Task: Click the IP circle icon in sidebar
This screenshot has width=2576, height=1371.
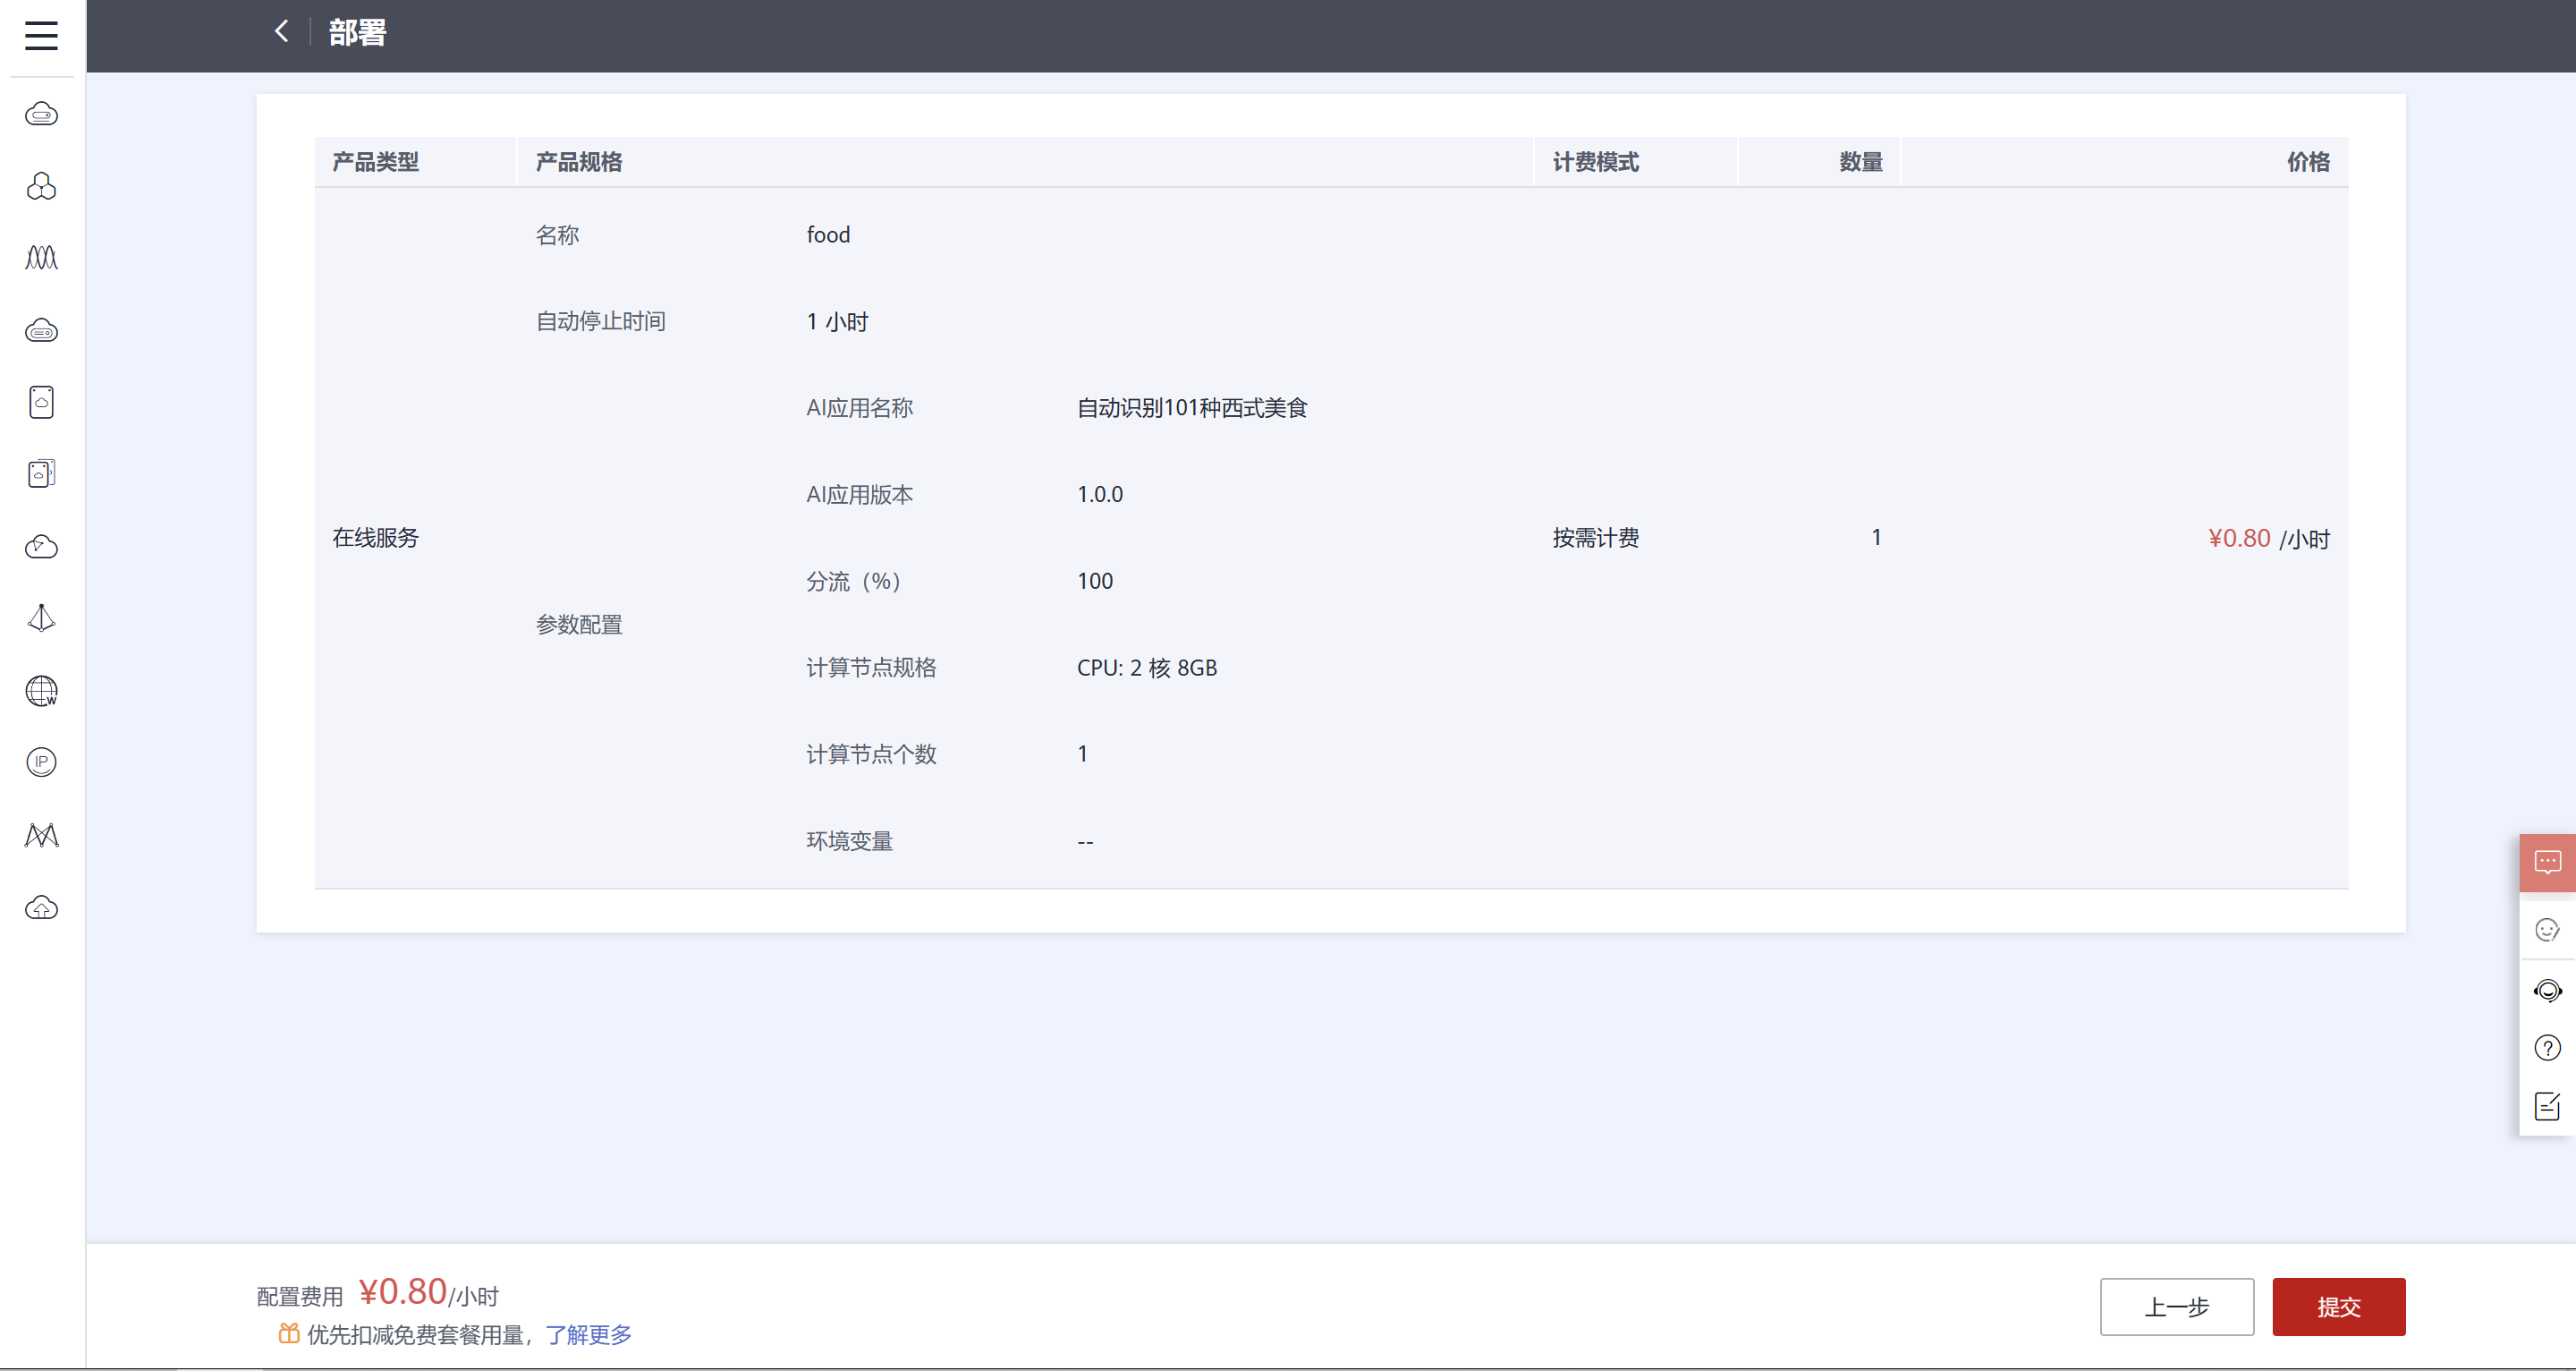Action: pyautogui.click(x=41, y=762)
